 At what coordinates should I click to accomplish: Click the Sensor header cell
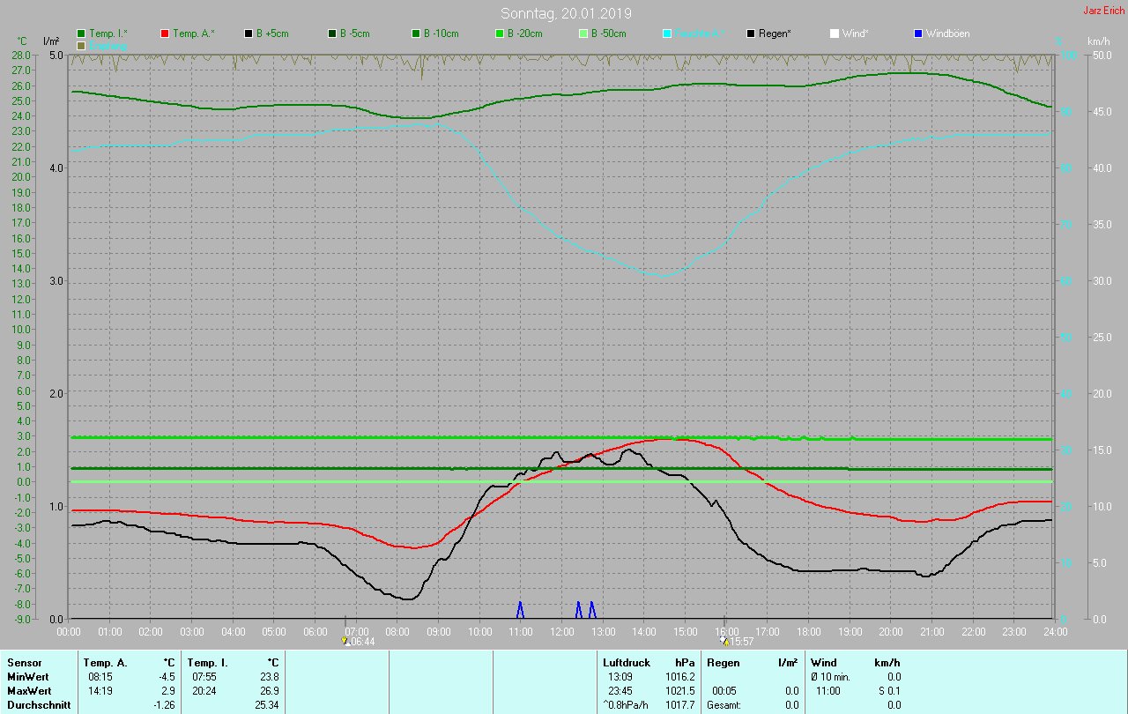point(23,663)
